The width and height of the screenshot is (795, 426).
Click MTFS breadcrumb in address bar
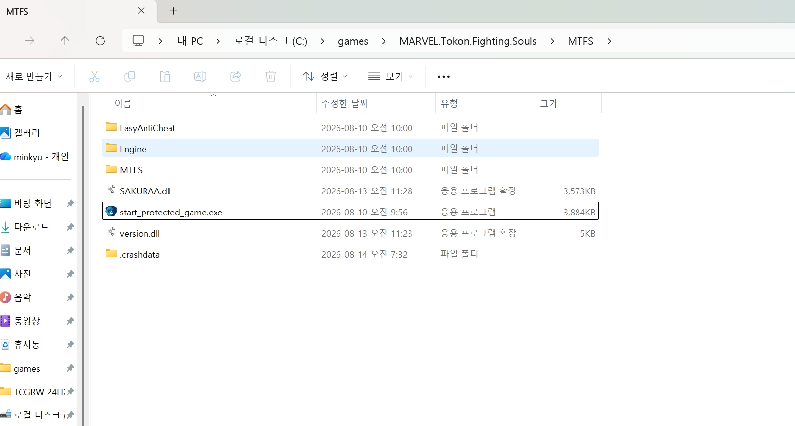(x=580, y=41)
